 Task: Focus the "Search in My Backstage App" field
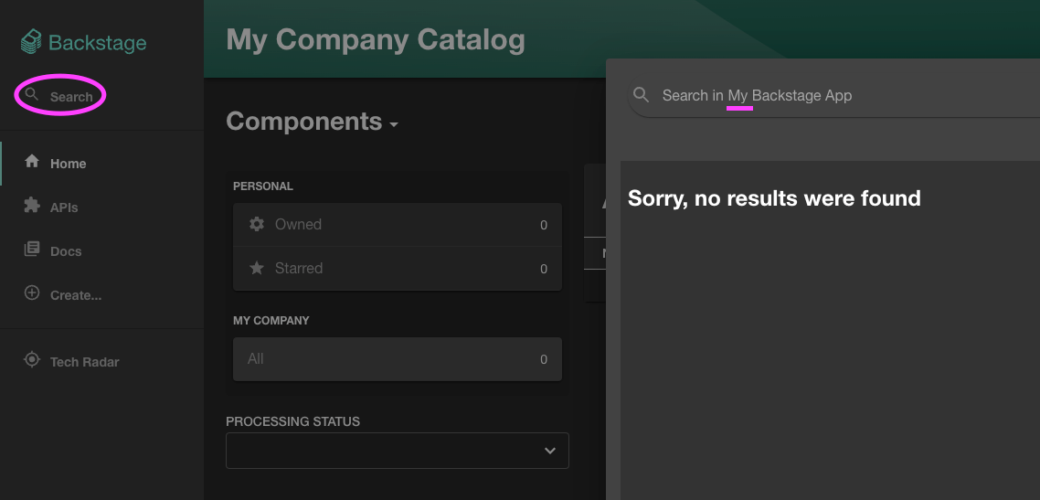822,95
